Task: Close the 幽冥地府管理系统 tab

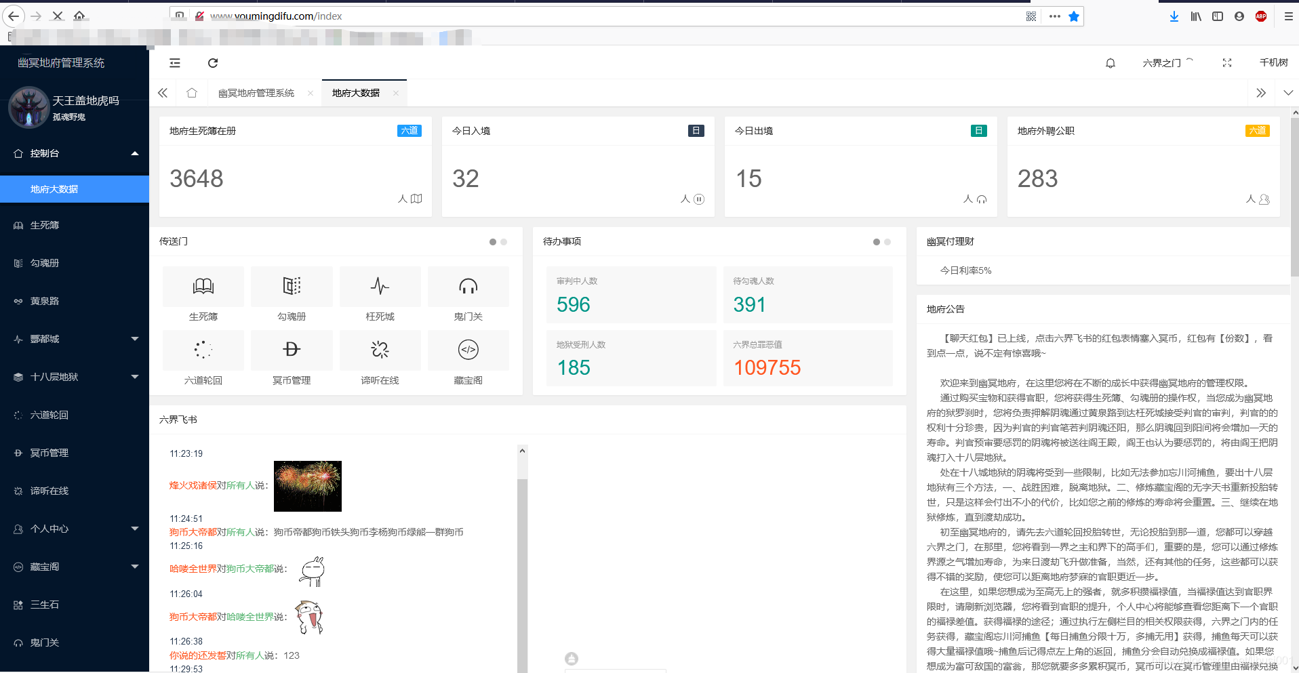Action: pyautogui.click(x=311, y=93)
